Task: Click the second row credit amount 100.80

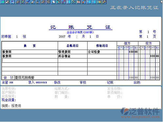Action: click(x=154, y=56)
